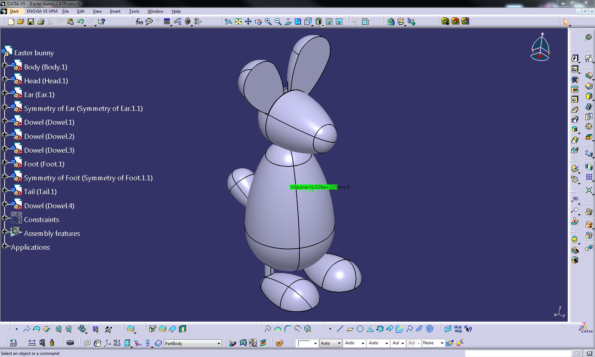
Task: Open the View menu
Action: point(97,11)
